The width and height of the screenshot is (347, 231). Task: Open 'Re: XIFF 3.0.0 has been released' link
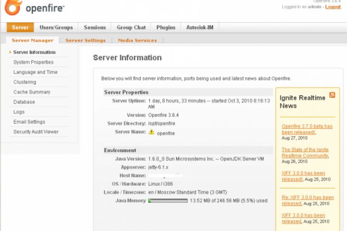pos(307,200)
